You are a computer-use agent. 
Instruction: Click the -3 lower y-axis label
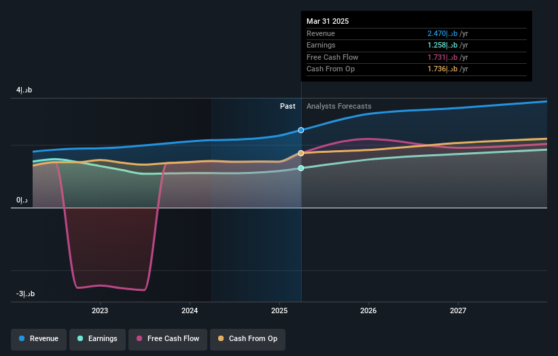click(25, 293)
